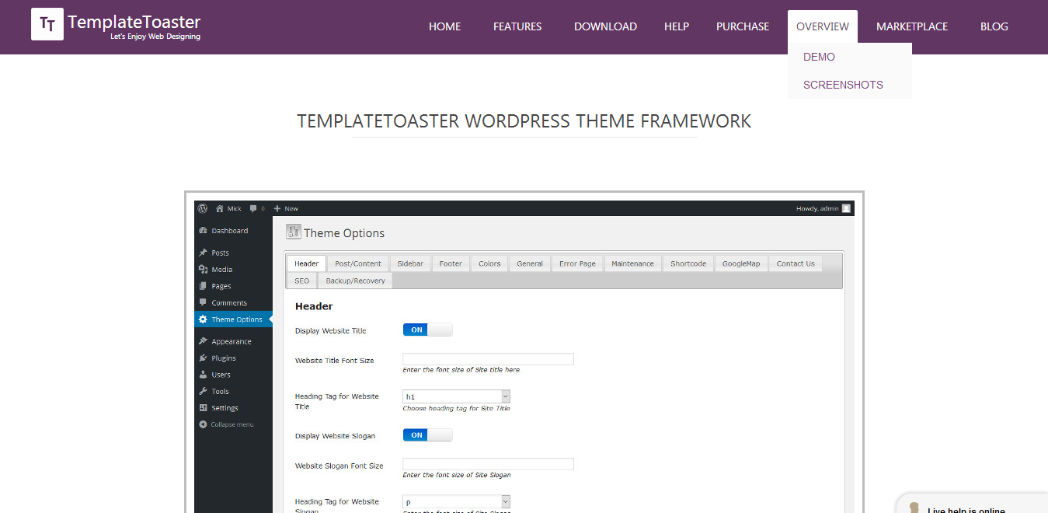The image size is (1048, 513).
Task: Click the Website Title Font Size field
Action: coord(488,359)
